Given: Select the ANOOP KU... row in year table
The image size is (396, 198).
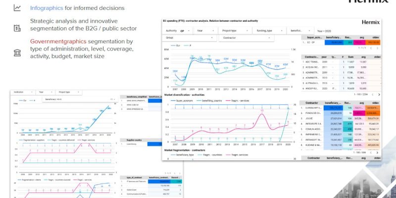Looking at the screenshot, I should point(342,89).
